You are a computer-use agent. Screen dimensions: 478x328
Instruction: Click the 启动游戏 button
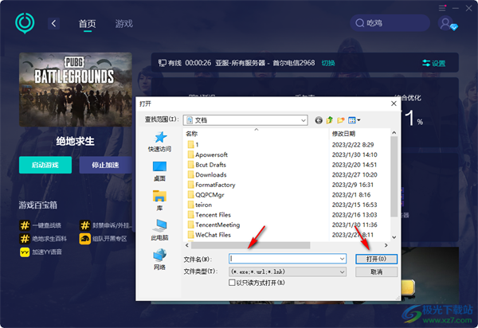45,165
